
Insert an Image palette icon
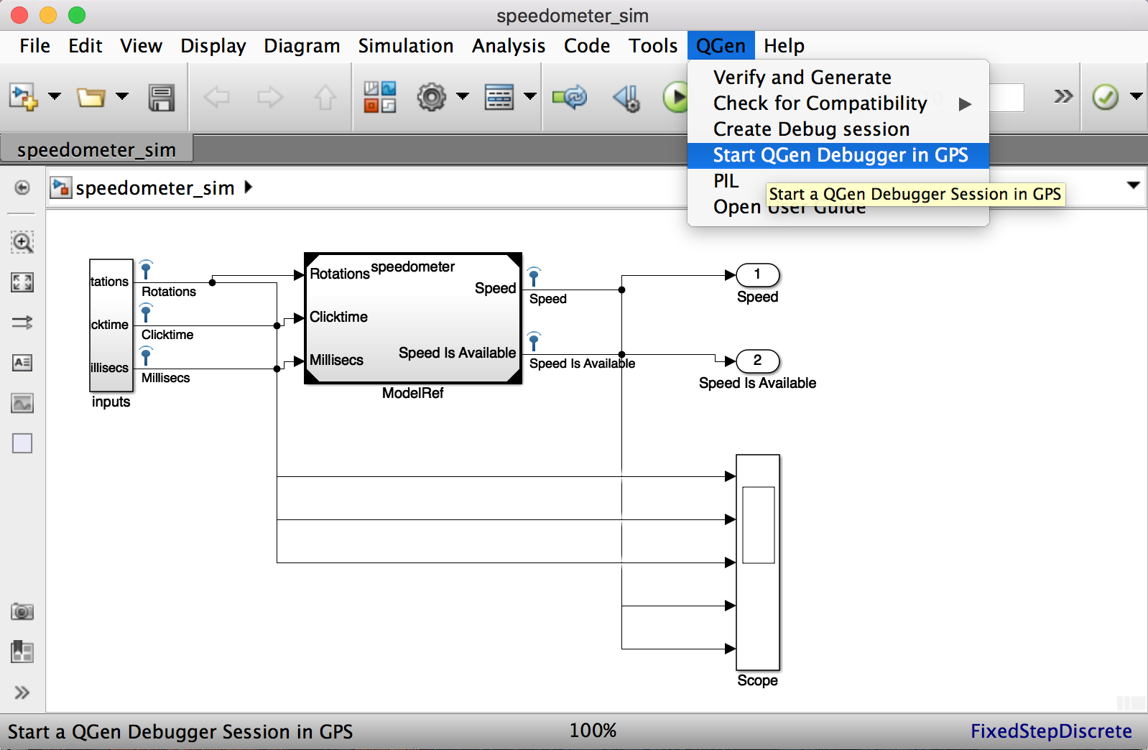22,403
